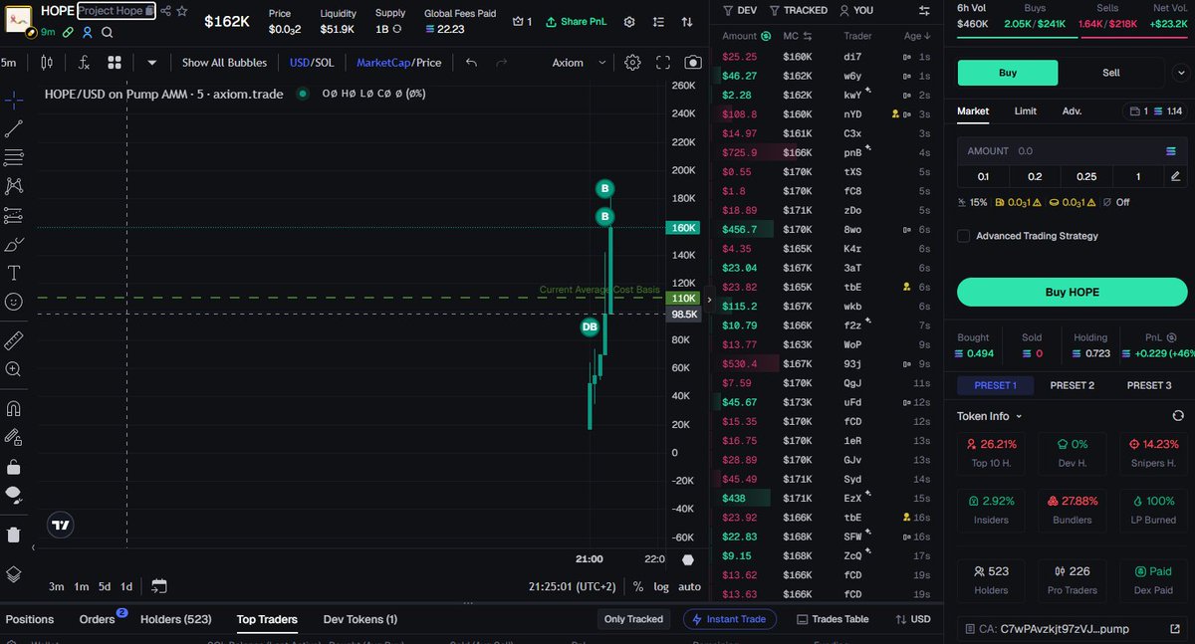
Task: Select the crosshair cursor tool
Action: click(x=14, y=101)
